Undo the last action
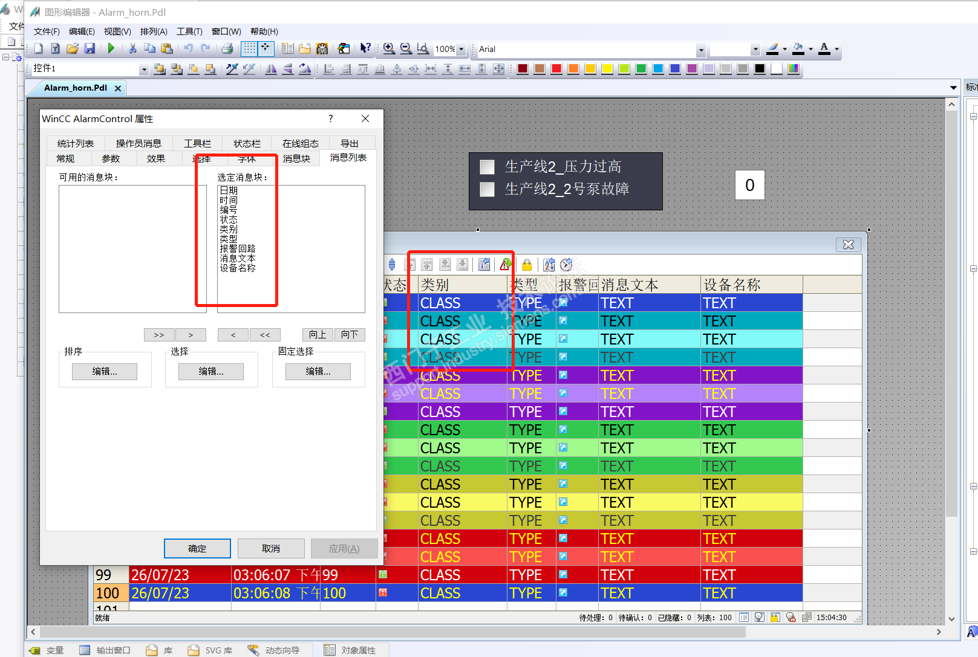Viewport: 978px width, 657px height. 189,49
